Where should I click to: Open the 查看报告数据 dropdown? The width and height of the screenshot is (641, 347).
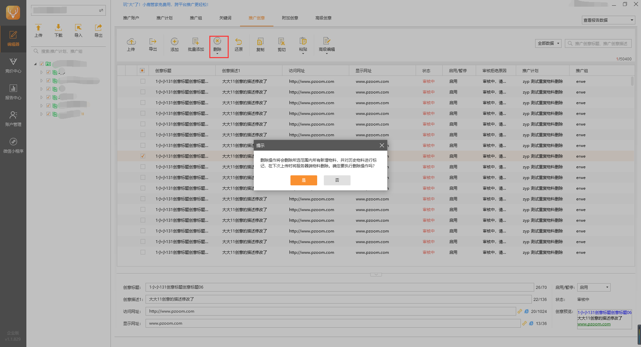point(608,20)
